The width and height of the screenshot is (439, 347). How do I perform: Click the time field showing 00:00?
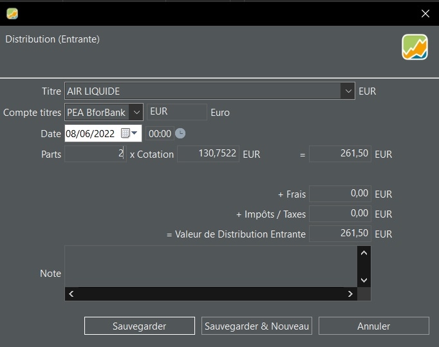point(160,133)
